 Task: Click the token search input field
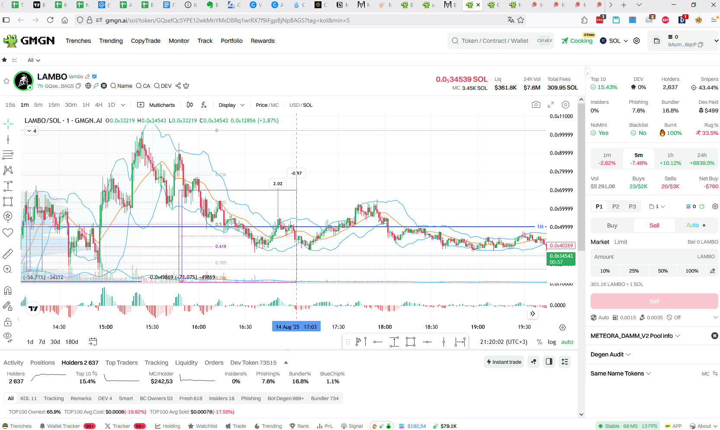501,41
